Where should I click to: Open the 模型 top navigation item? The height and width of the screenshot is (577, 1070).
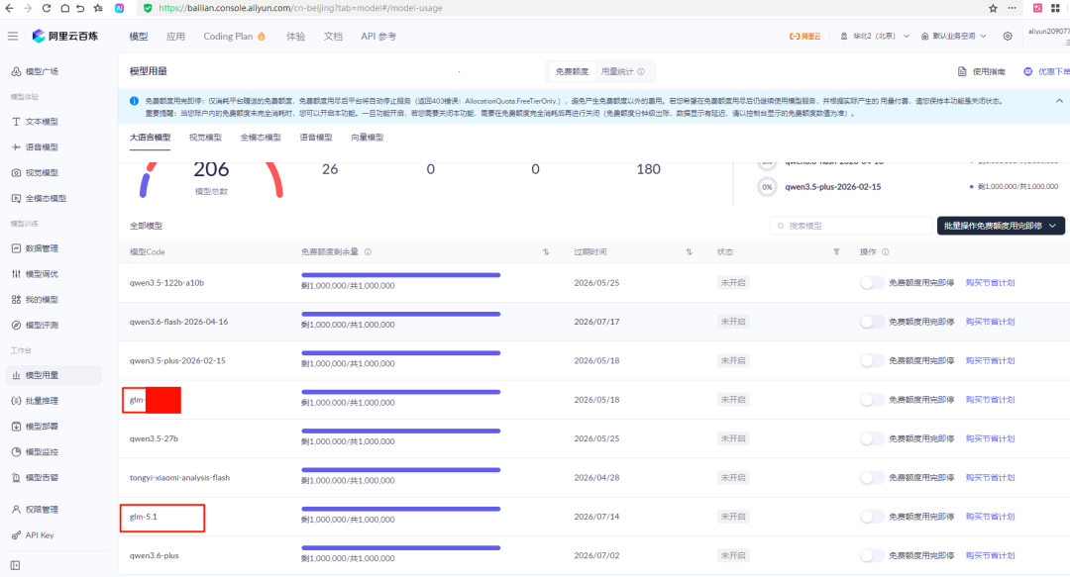click(139, 37)
